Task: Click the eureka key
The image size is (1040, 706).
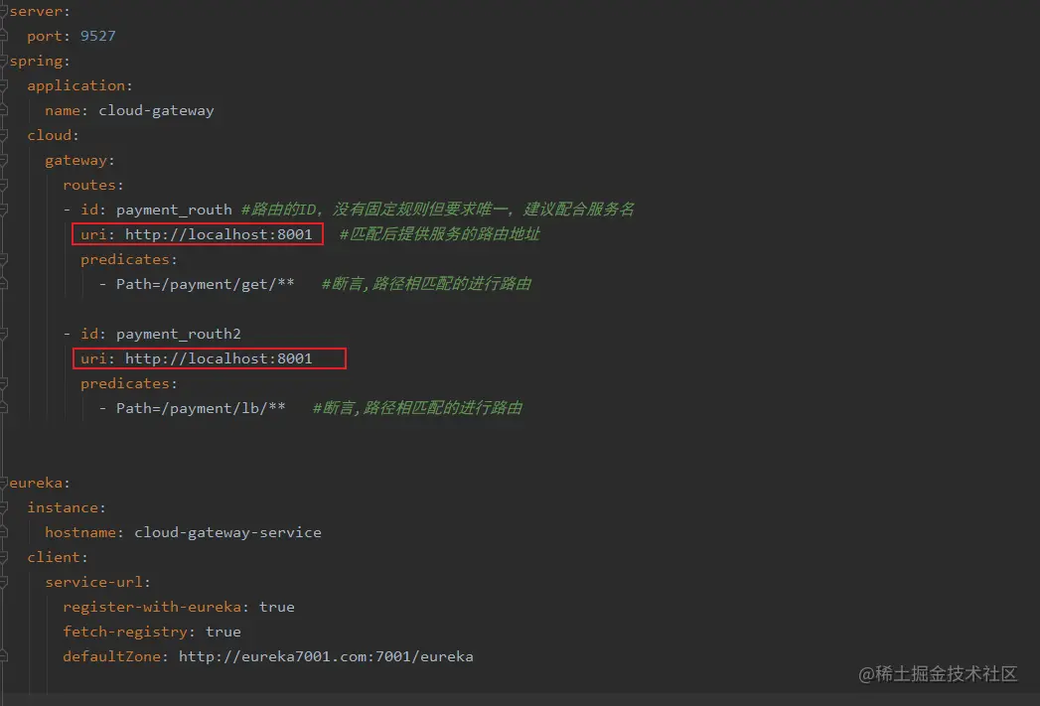Action: [x=36, y=483]
